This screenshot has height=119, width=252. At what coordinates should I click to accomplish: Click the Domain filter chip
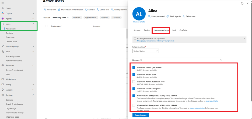click(x=104, y=18)
